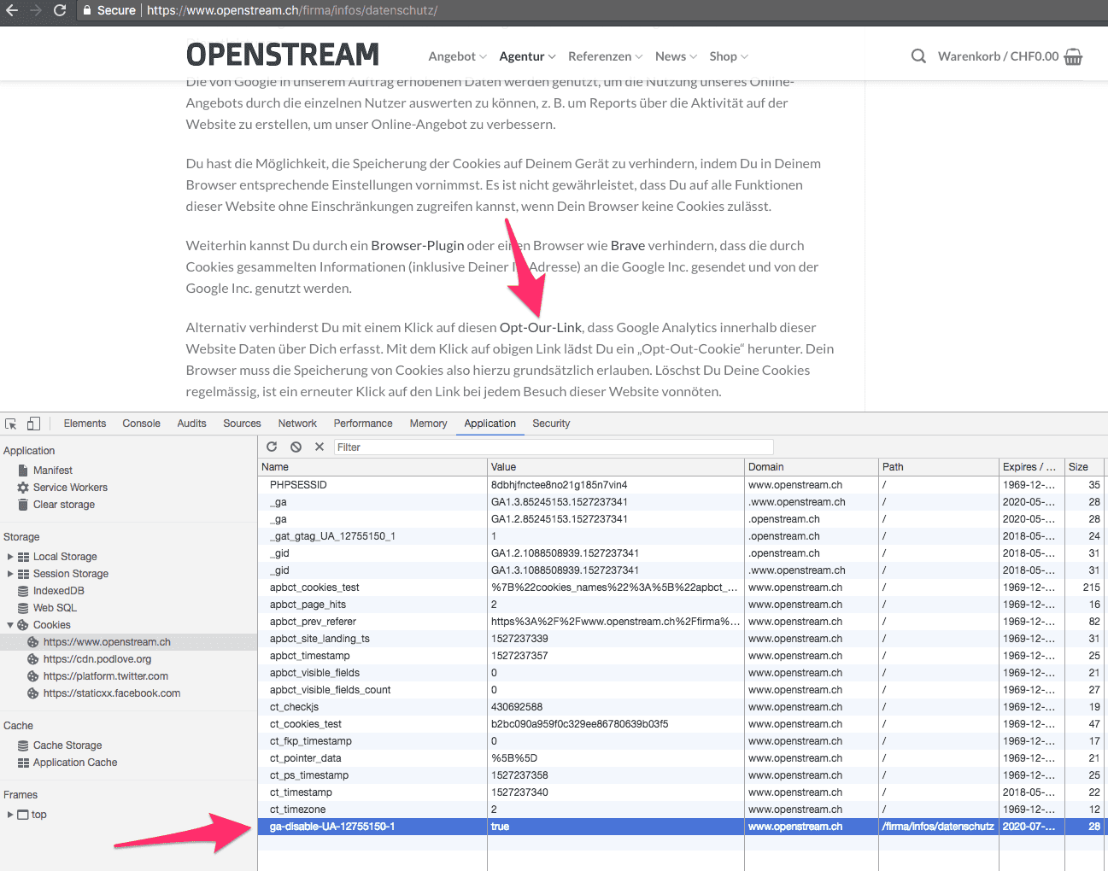The width and height of the screenshot is (1108, 871).
Task: Open the Angebot dropdown menu
Action: pyautogui.click(x=457, y=56)
